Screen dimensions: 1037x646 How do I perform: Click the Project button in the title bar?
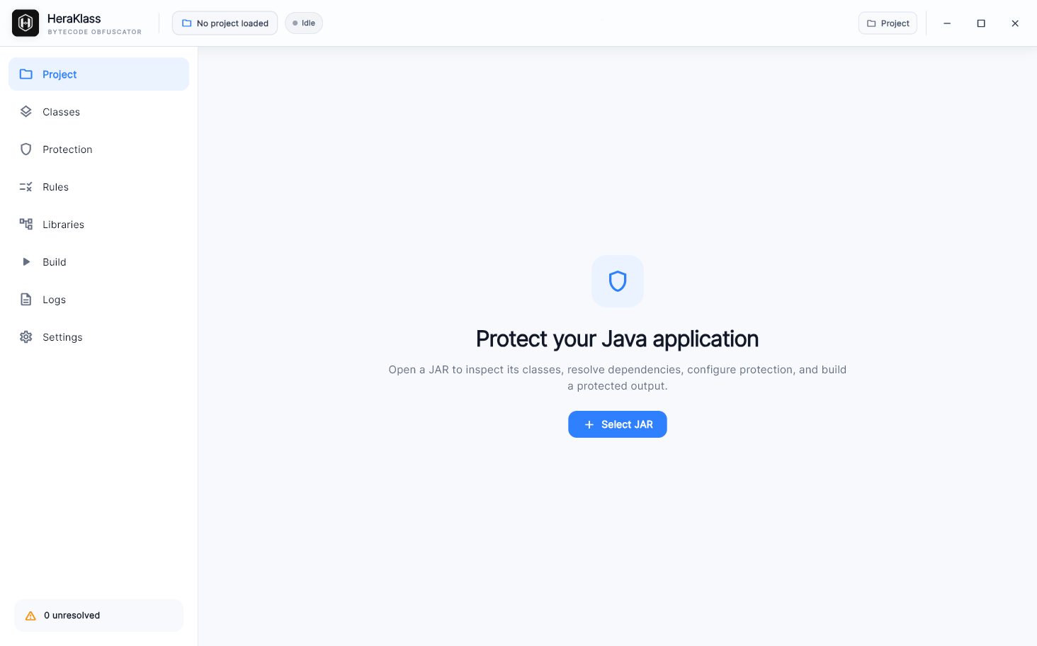(888, 23)
